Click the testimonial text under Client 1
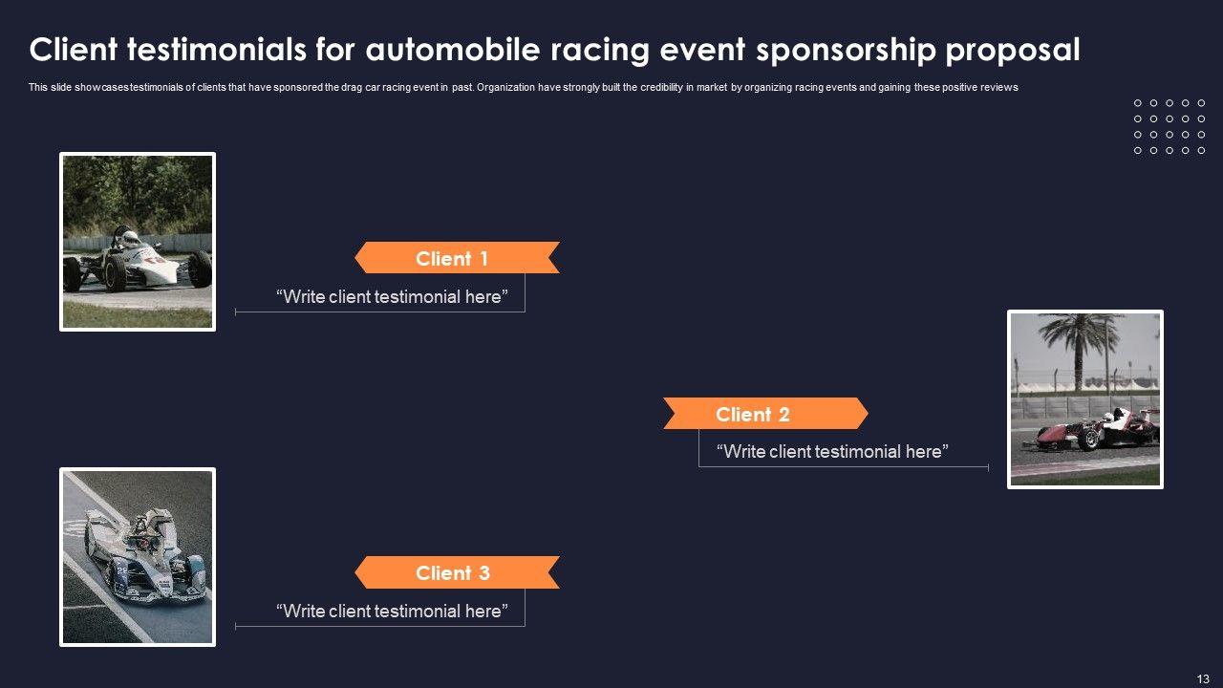Viewport: 1223px width, 688px height. click(392, 296)
